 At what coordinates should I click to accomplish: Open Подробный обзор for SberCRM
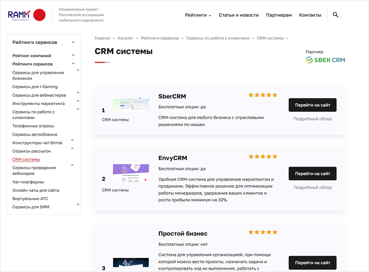tap(312, 119)
